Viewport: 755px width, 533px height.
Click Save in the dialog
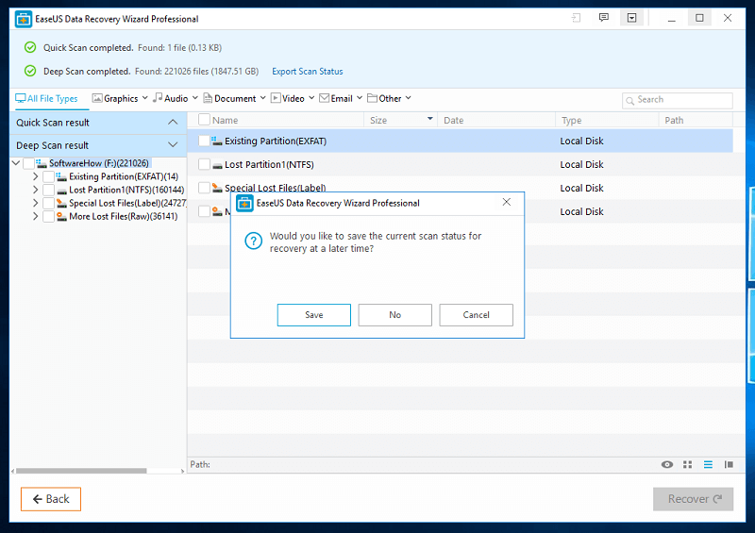[x=314, y=315]
